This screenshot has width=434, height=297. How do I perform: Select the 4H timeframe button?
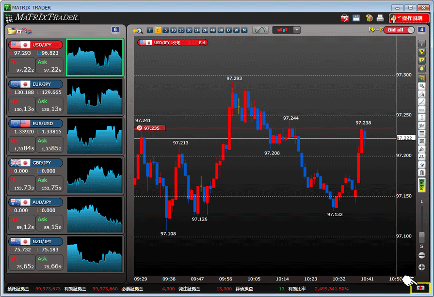tap(213, 30)
